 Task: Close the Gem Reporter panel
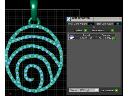click(119, 19)
